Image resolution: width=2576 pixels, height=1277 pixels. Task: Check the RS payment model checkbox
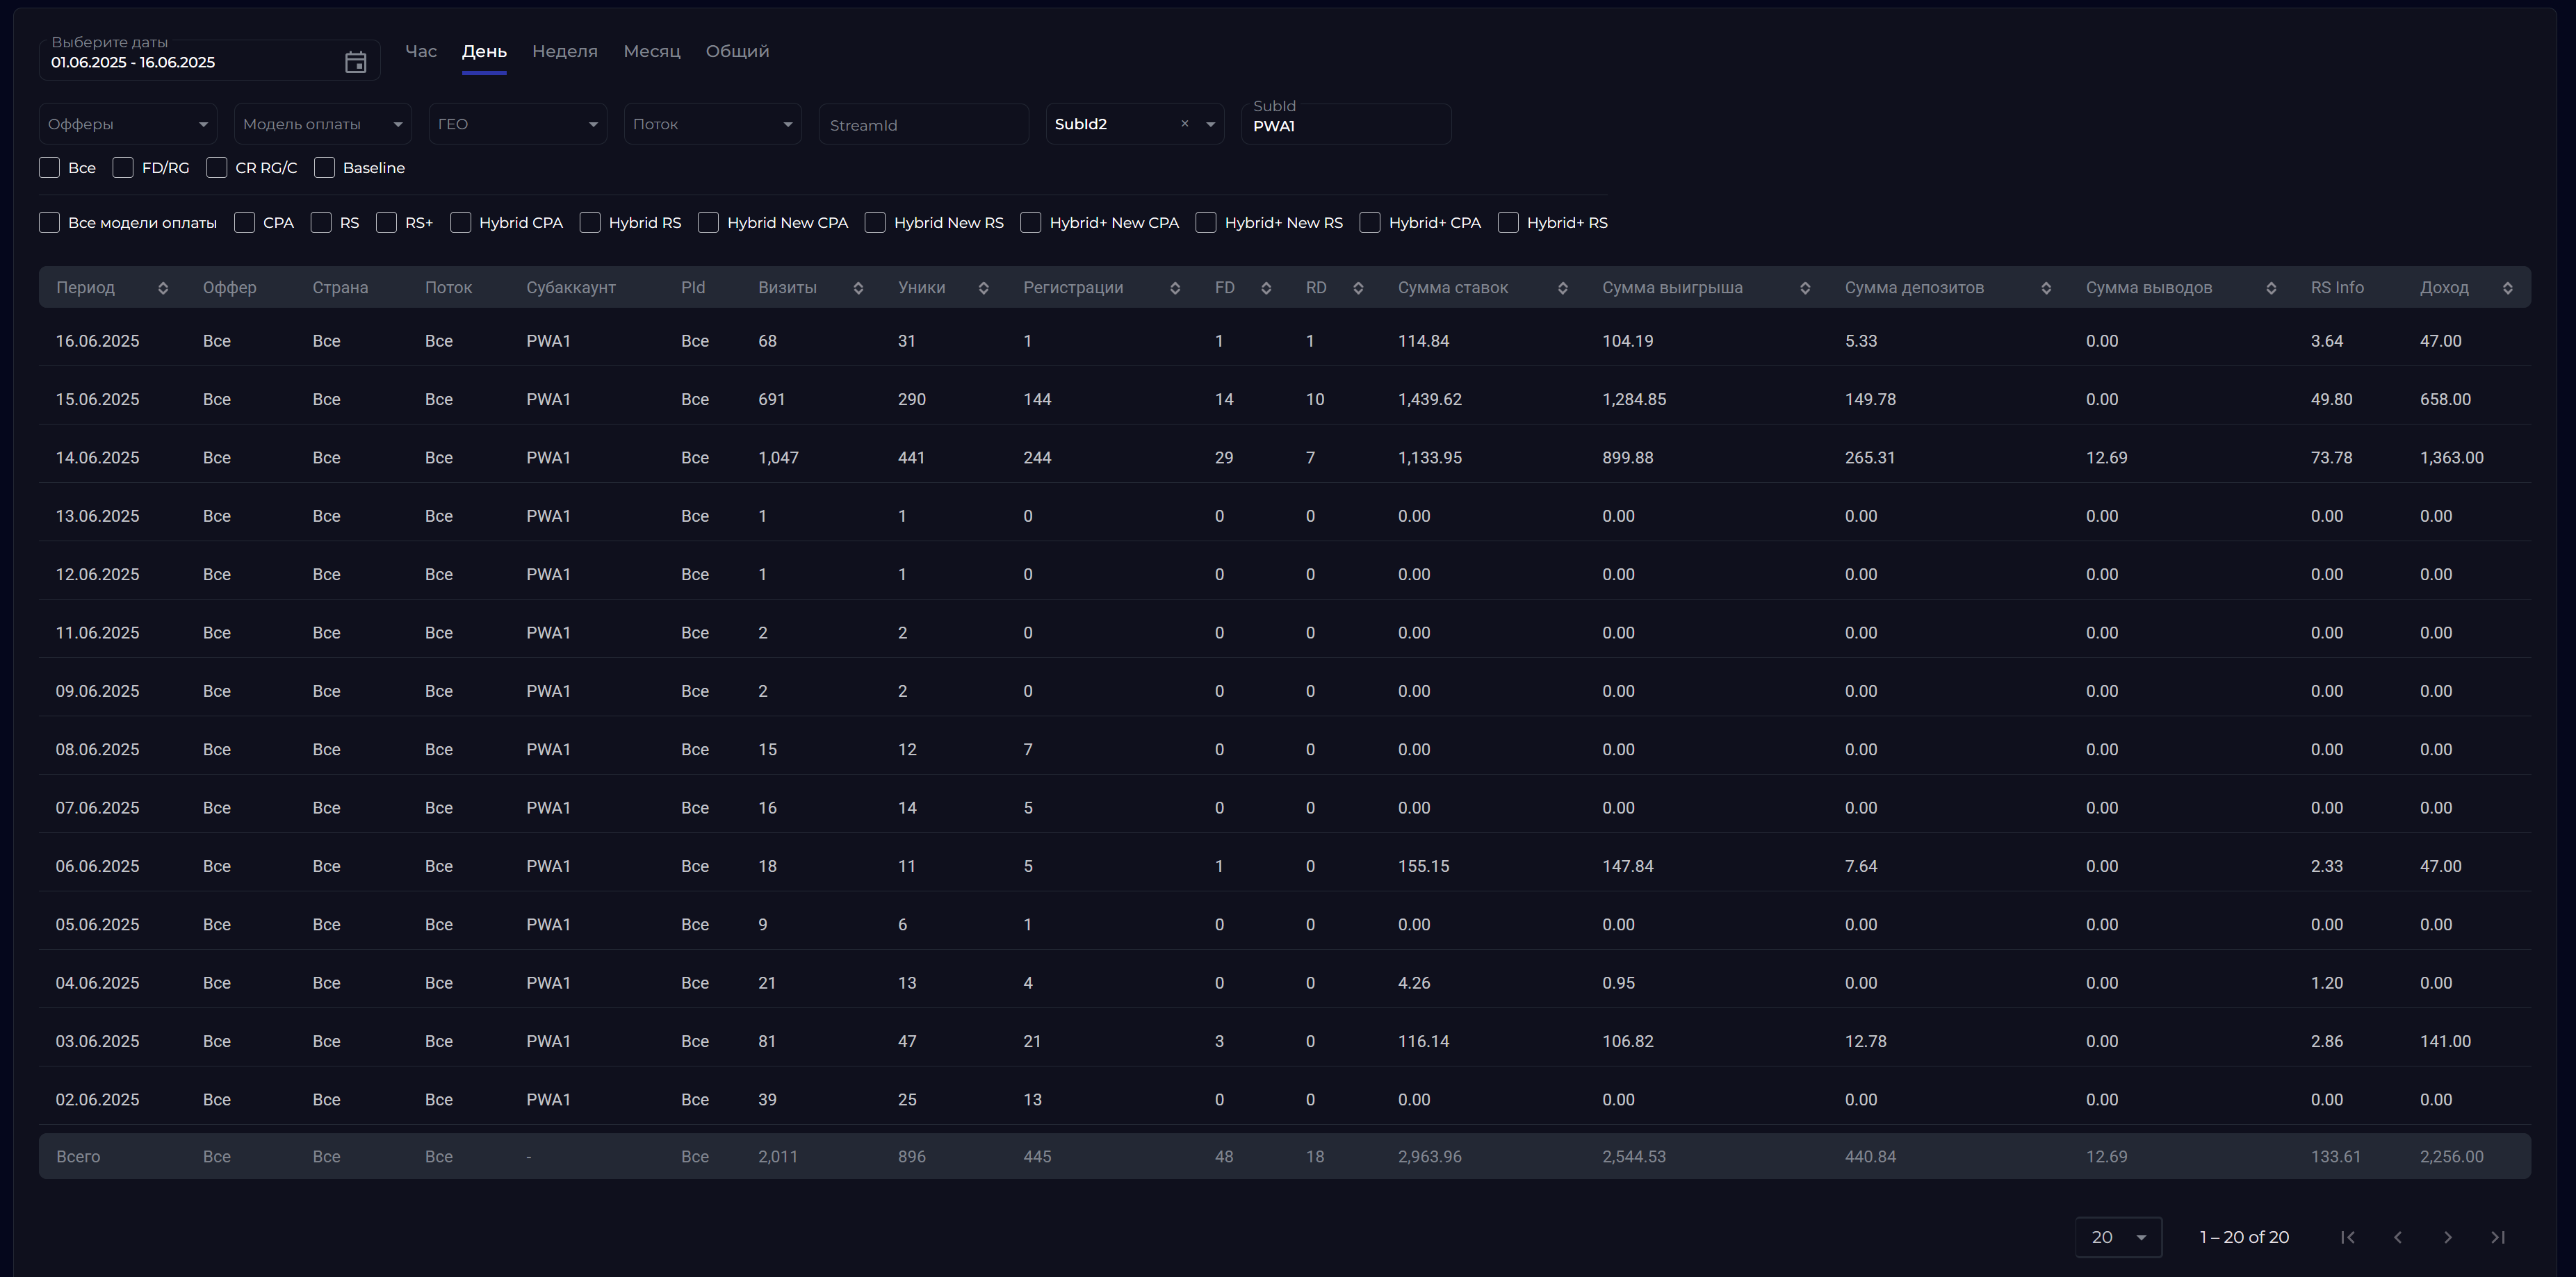321,223
